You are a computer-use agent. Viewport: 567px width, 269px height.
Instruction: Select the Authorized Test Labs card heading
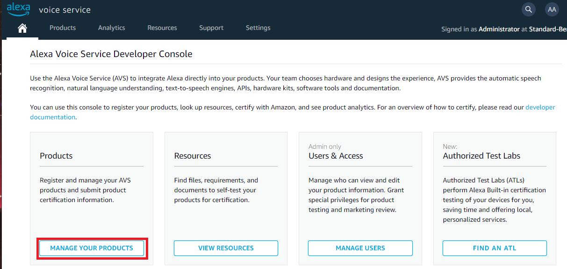[x=481, y=156]
